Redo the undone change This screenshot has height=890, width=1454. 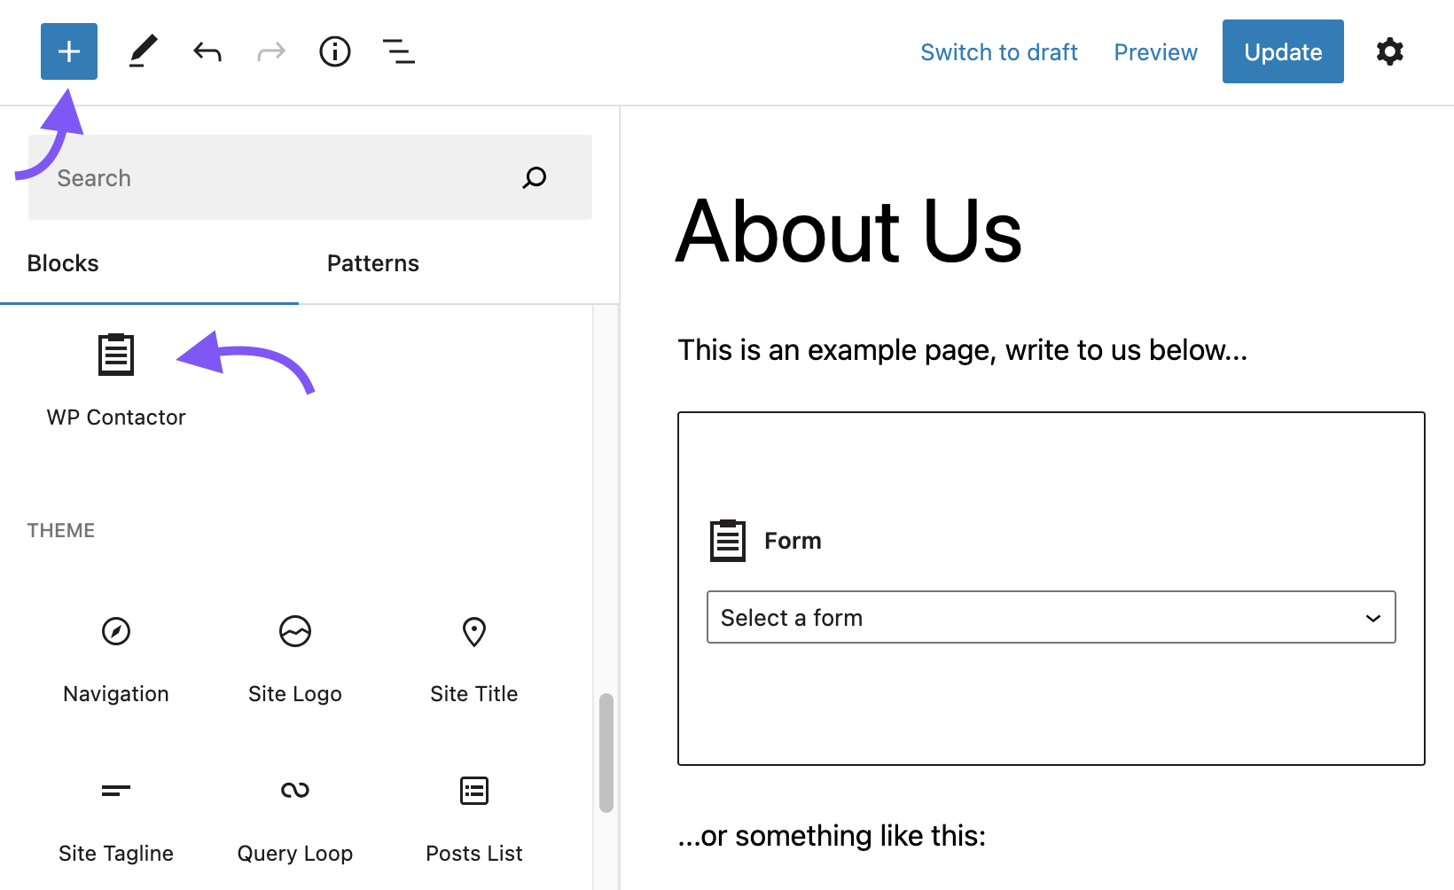(271, 51)
